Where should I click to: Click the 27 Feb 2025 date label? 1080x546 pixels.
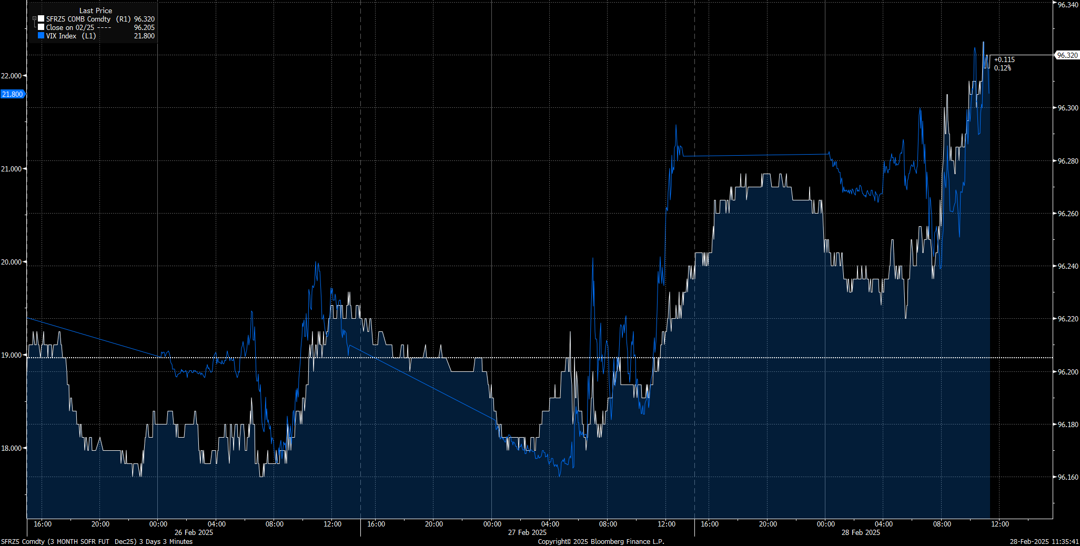527,532
